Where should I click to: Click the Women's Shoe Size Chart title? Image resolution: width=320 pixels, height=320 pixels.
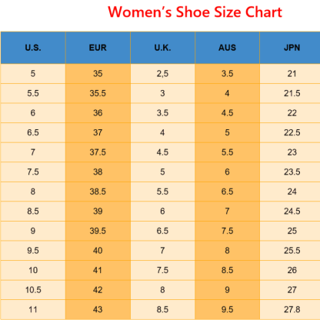[x=195, y=12]
